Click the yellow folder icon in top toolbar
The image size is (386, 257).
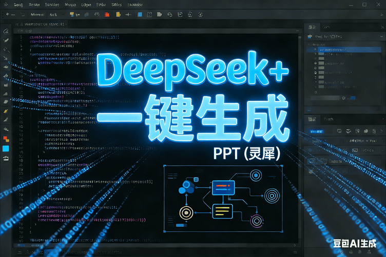(x=118, y=14)
